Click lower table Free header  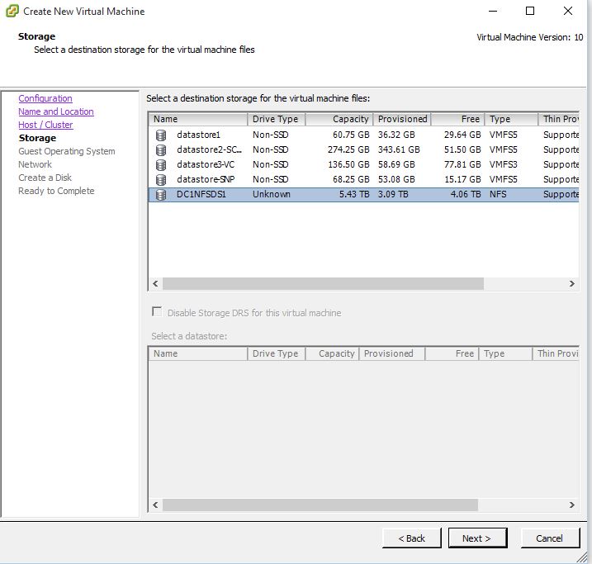point(452,353)
